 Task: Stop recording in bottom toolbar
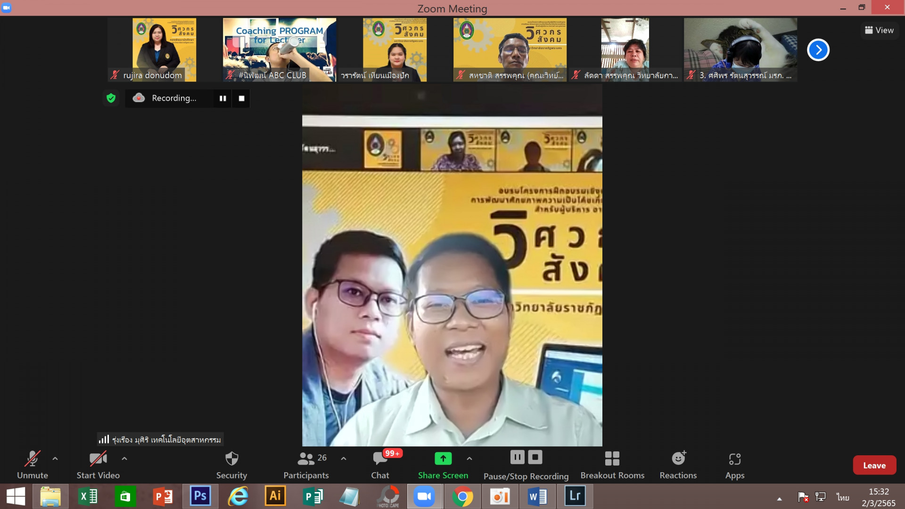(x=535, y=457)
